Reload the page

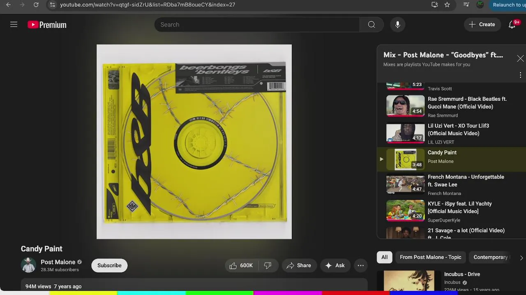click(36, 5)
